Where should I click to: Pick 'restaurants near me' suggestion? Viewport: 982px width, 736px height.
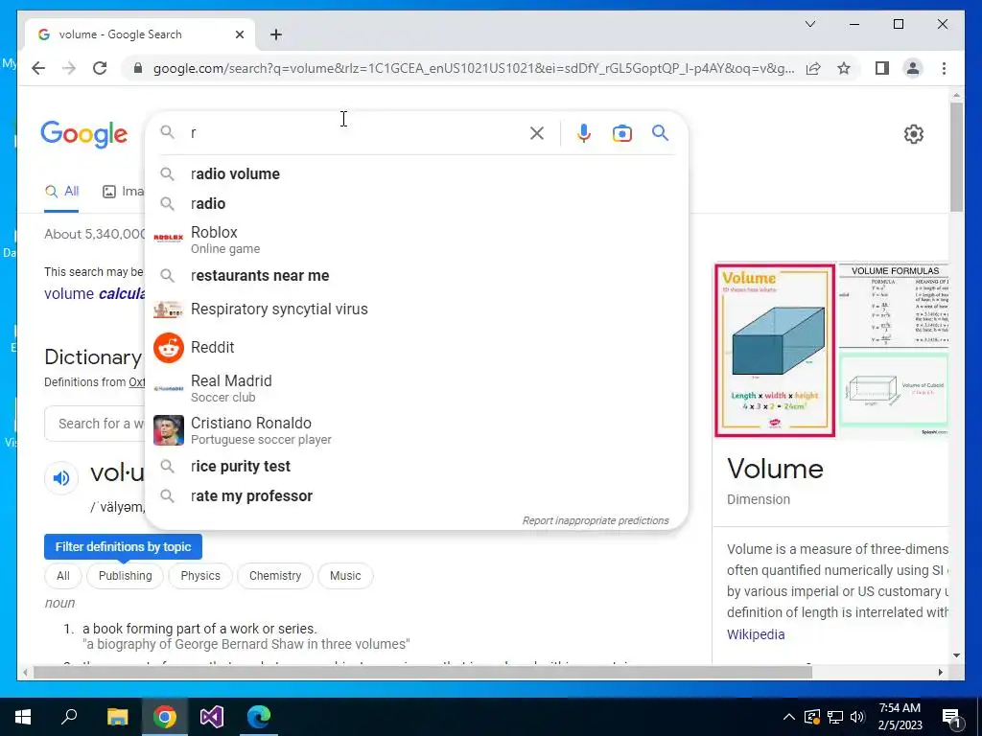[416, 275]
